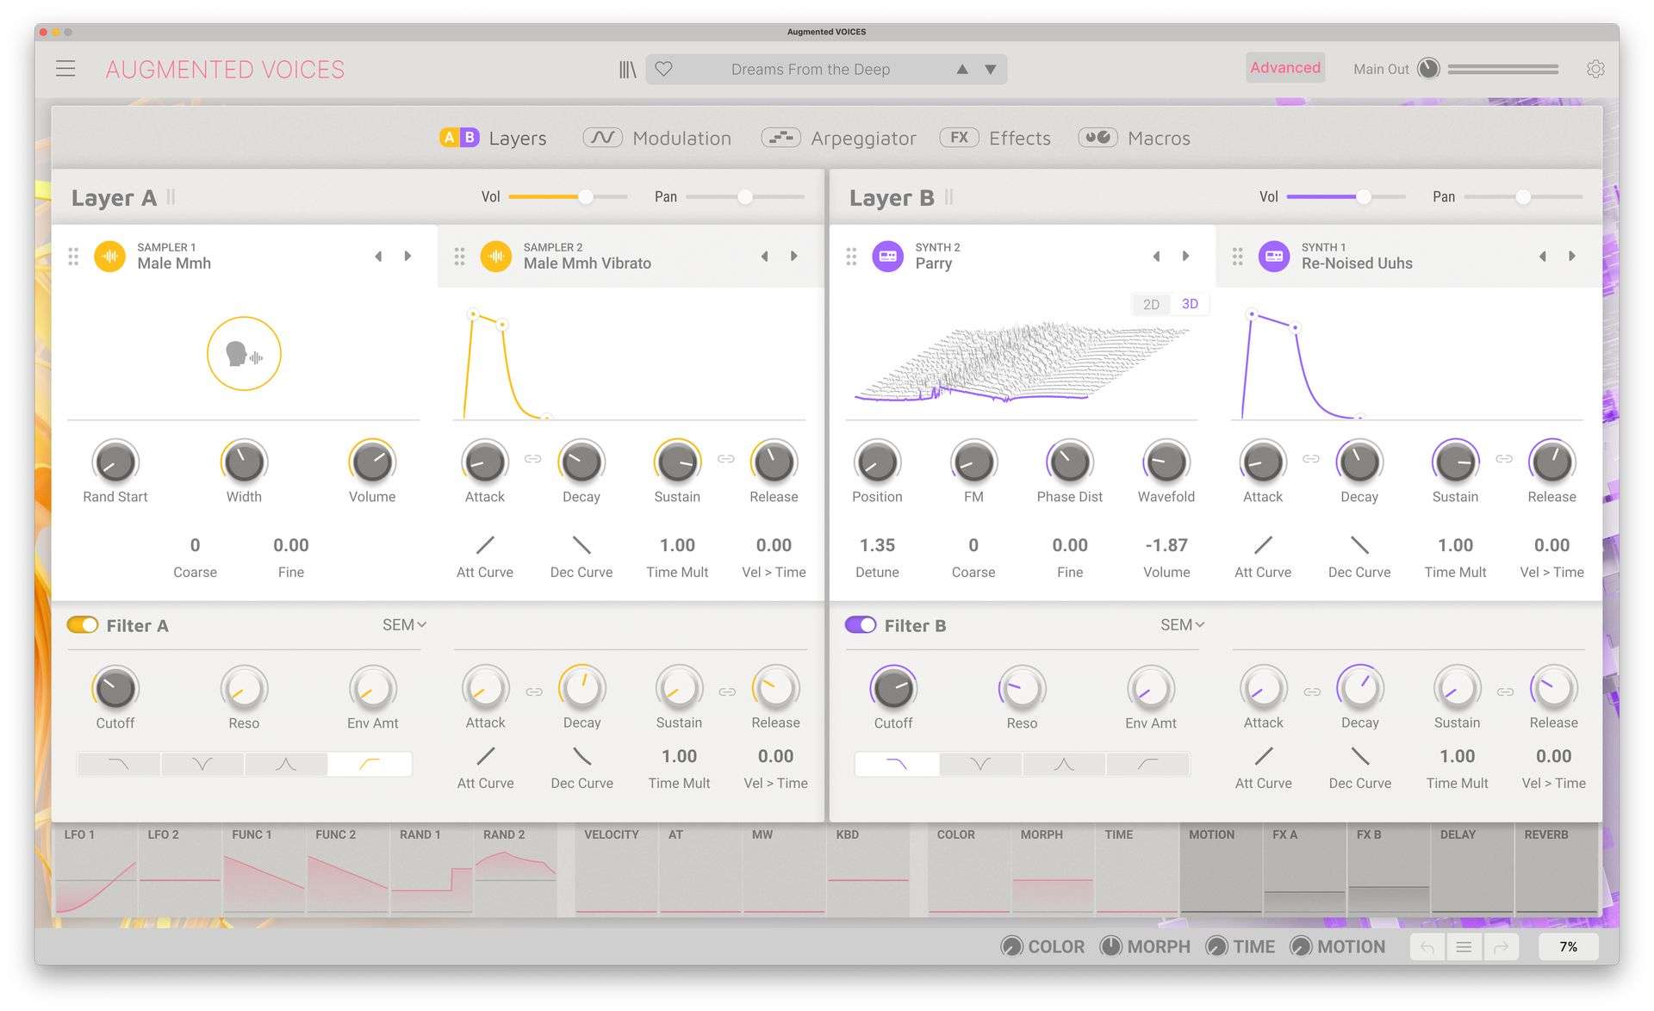Image resolution: width=1654 pixels, height=1011 pixels.
Task: Open the preset library browser icon
Action: [x=627, y=69]
